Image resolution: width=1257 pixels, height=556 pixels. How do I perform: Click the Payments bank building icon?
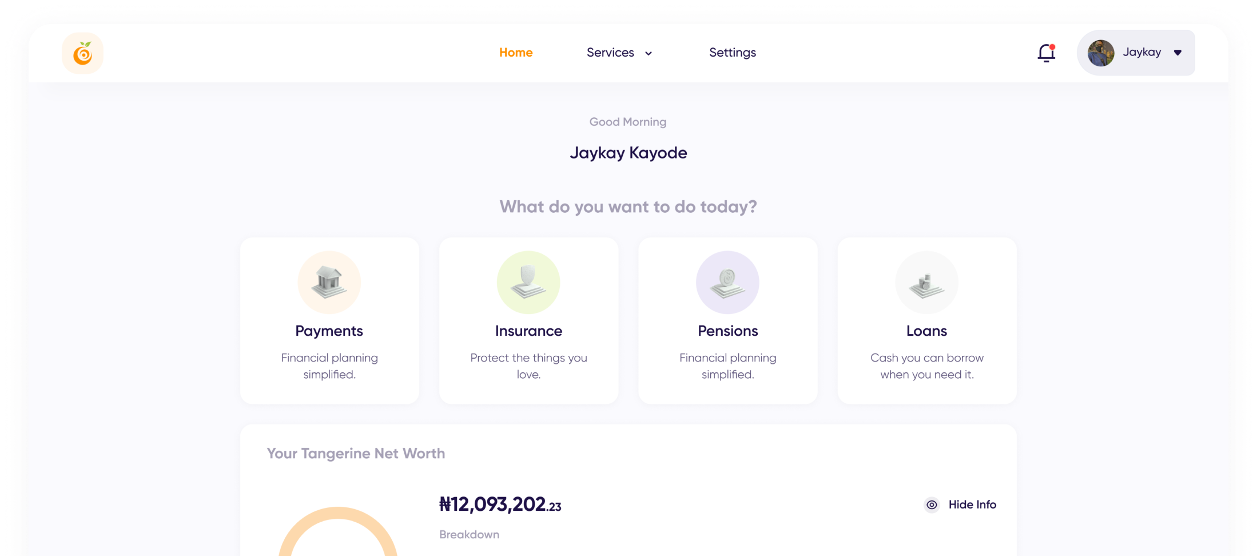coord(329,282)
